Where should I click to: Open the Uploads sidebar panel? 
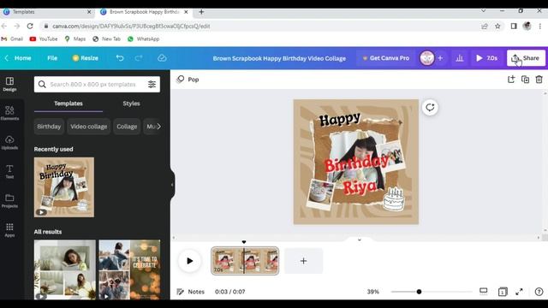(x=9, y=143)
